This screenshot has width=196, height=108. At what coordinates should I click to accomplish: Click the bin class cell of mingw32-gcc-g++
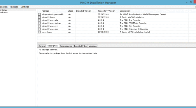[x=69, y=26]
